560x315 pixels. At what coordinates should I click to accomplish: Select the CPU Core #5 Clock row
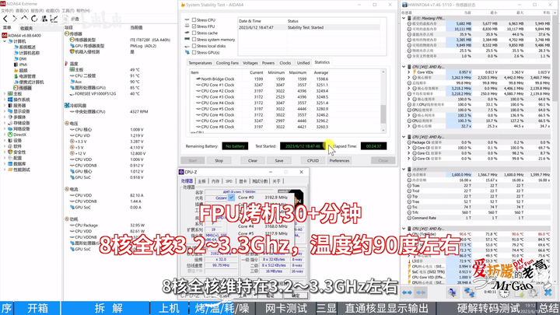pos(285,109)
